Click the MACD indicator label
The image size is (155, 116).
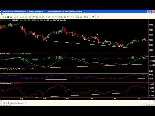5,54
